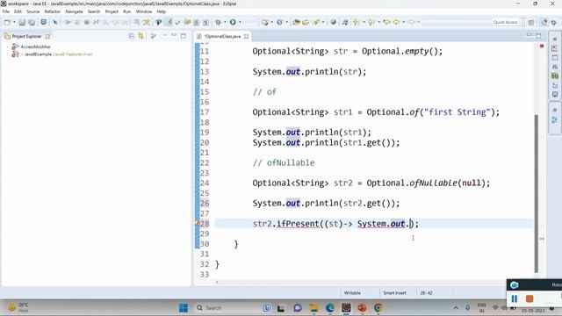Viewport: 562px width, 316px height.
Task: Open the weather widget showing Haze
Action: 18,307
